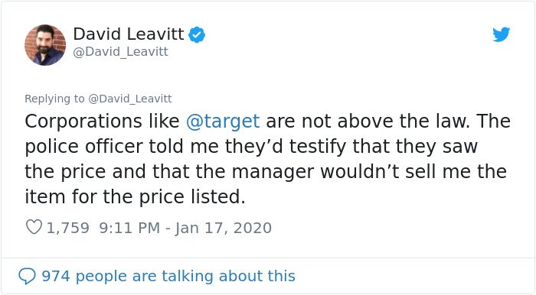Viewport: 536px width, 295px height.
Task: Click the blue verified badge
Action: (197, 35)
